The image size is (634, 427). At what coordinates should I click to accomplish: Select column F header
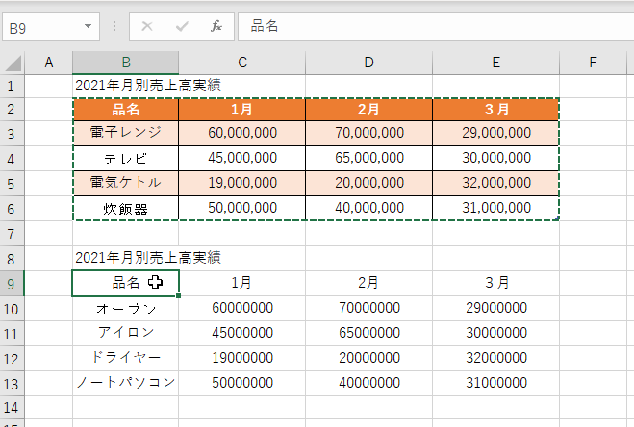point(593,63)
